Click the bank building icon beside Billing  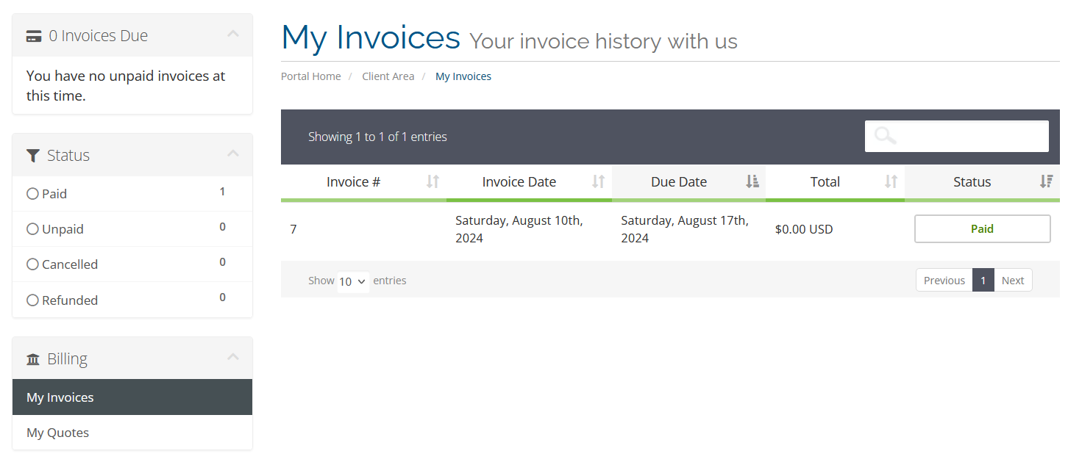[33, 359]
